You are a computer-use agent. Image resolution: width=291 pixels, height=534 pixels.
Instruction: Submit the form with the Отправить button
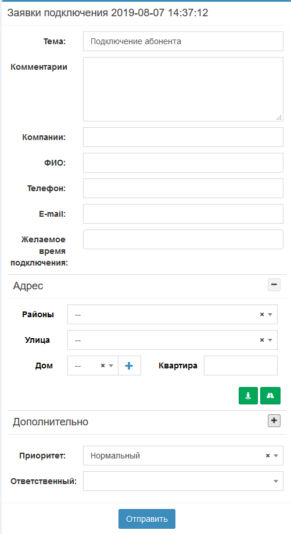point(147,519)
